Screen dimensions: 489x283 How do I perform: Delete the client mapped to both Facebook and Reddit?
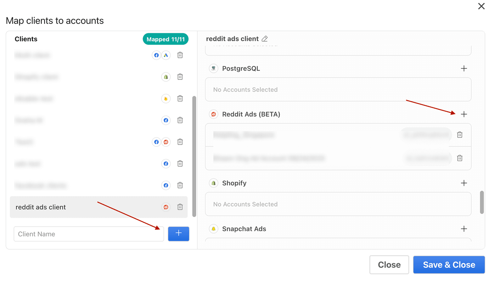180,142
